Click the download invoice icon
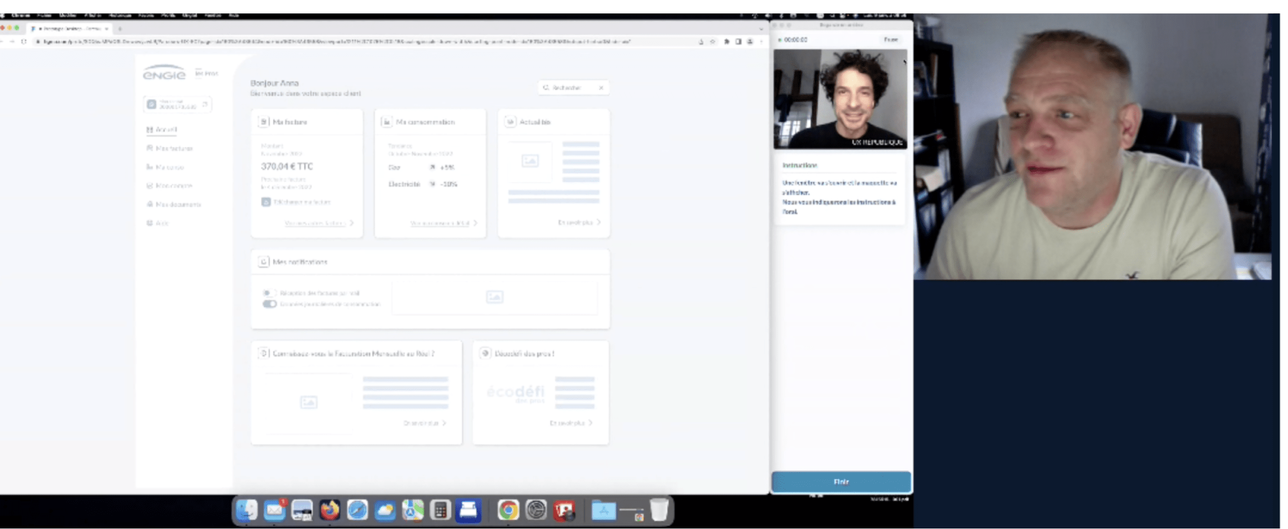The width and height of the screenshot is (1288, 529). 266,202
